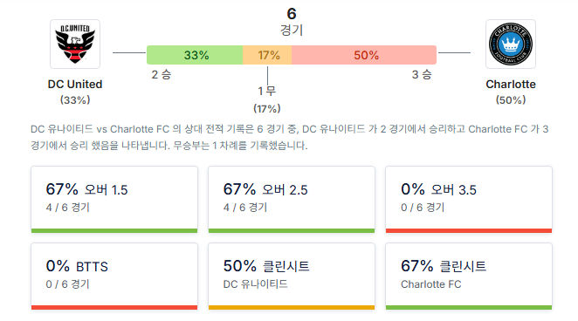This screenshot has width=578, height=321.
Task: Open the 50% 클린시트 DC 유나이티드 card
Action: tap(292, 277)
